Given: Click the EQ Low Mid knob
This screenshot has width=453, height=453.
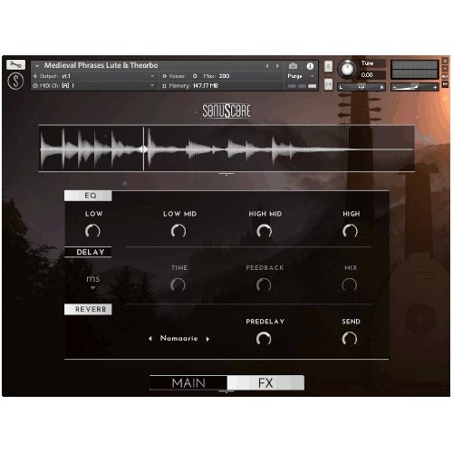Looking at the screenshot, I should click(x=178, y=231).
